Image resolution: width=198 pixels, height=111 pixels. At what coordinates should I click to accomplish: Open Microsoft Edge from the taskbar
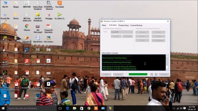67,108
